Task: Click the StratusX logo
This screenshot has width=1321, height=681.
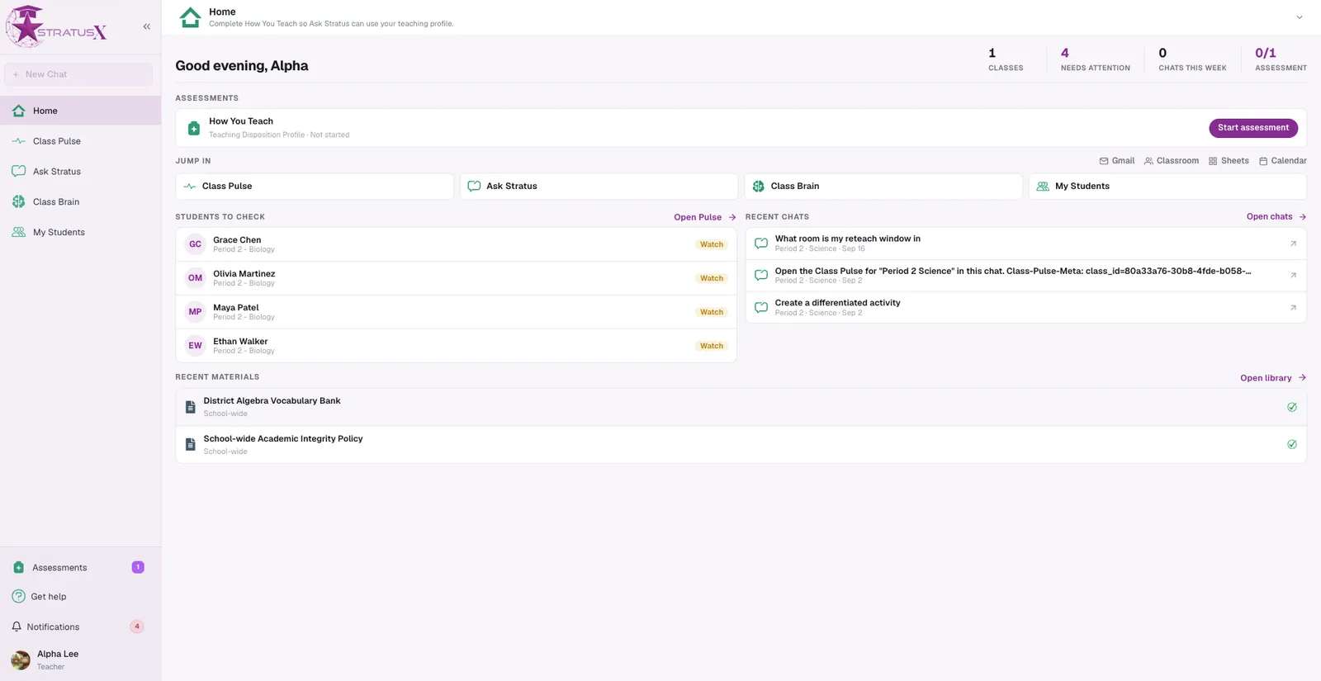Action: [x=56, y=26]
